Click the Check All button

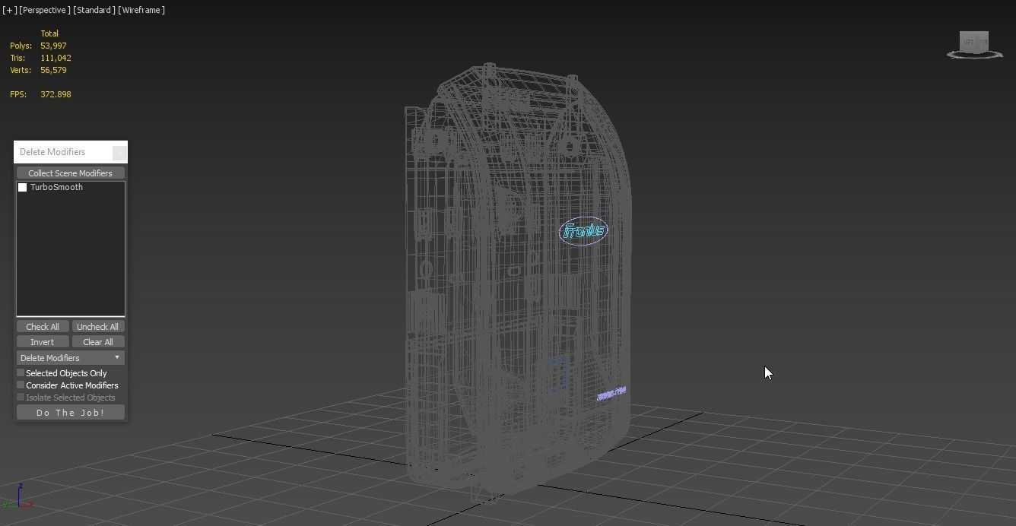tap(43, 327)
